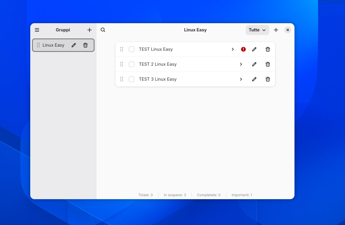
Task: Open the search icon
Action: point(103,30)
